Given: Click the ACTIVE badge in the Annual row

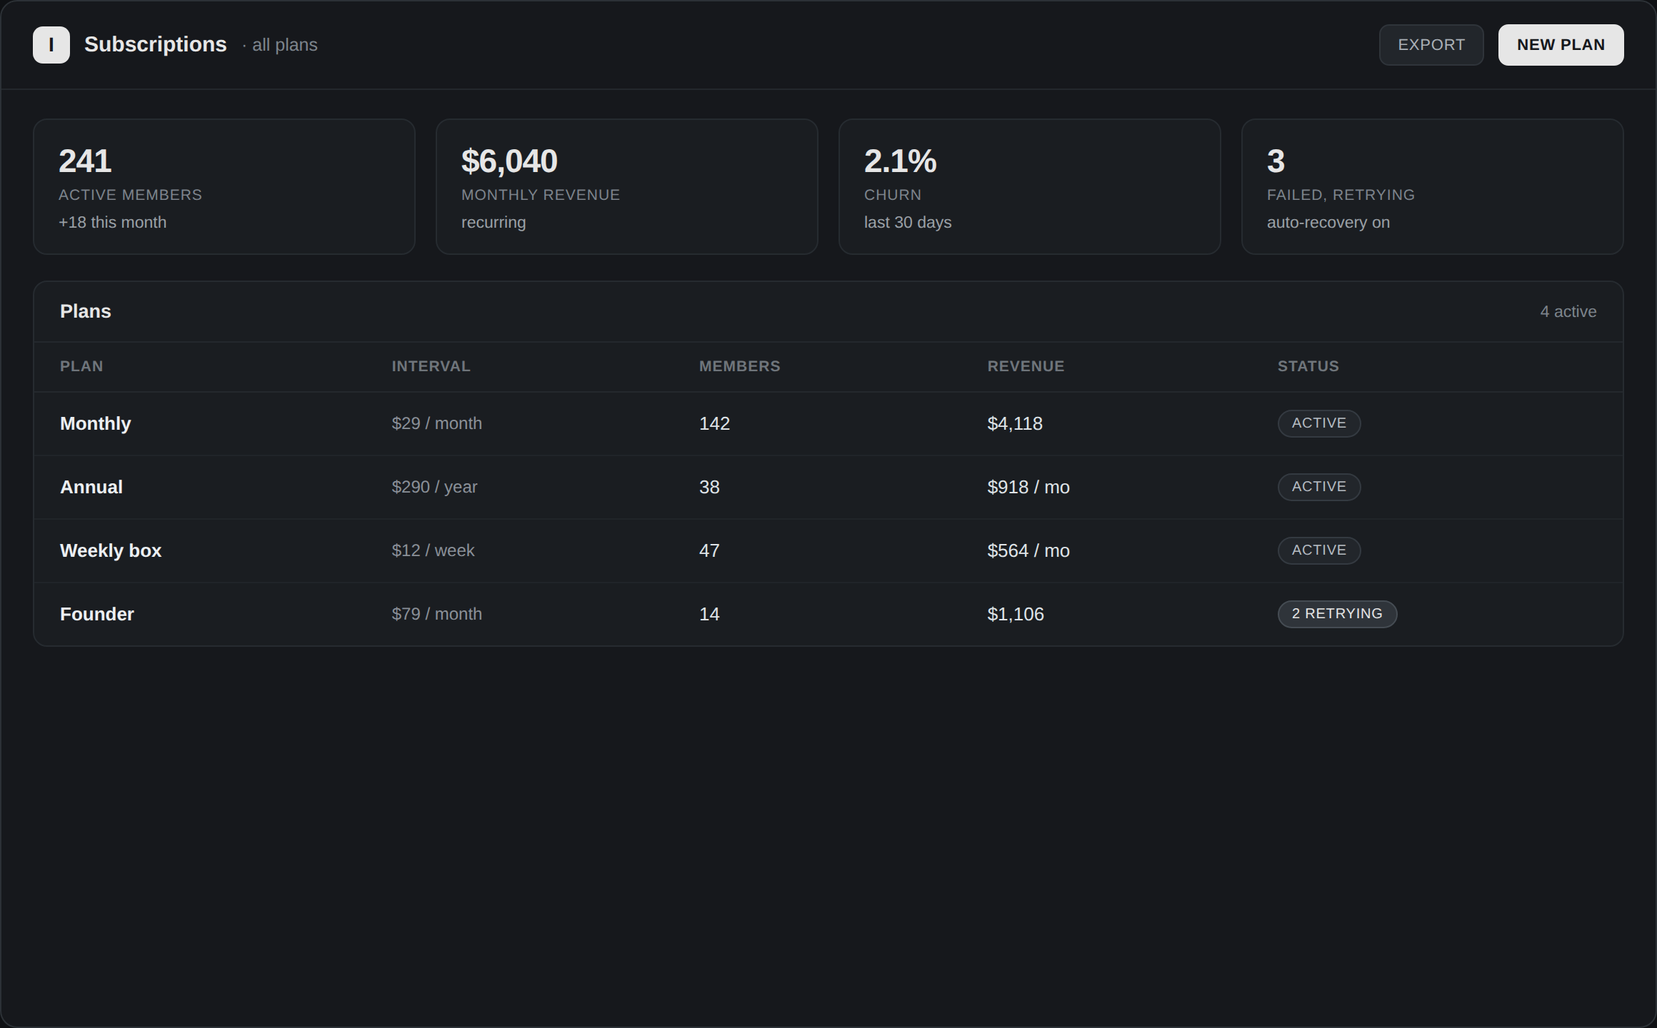Looking at the screenshot, I should [x=1319, y=487].
